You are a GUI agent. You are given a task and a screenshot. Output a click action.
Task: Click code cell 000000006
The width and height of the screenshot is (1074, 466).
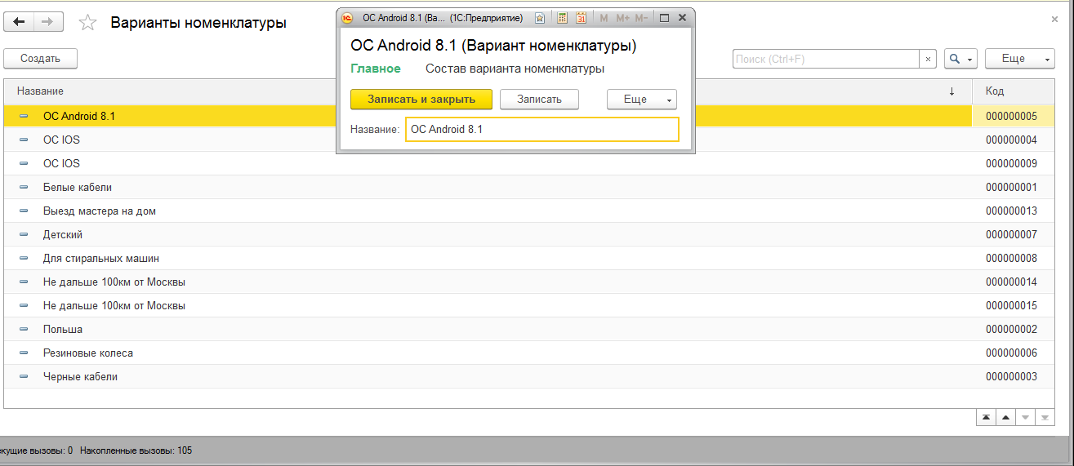[x=1014, y=353]
